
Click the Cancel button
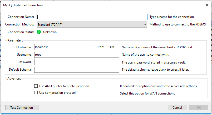click(x=177, y=108)
